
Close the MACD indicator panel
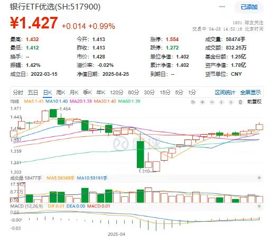pos(259,206)
